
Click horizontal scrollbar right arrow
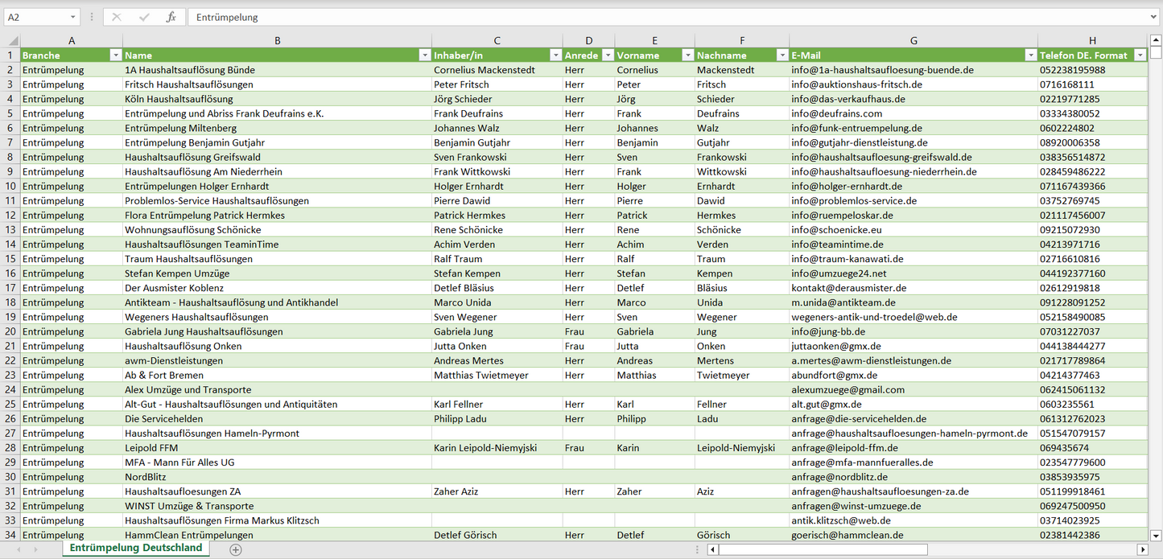1142,549
